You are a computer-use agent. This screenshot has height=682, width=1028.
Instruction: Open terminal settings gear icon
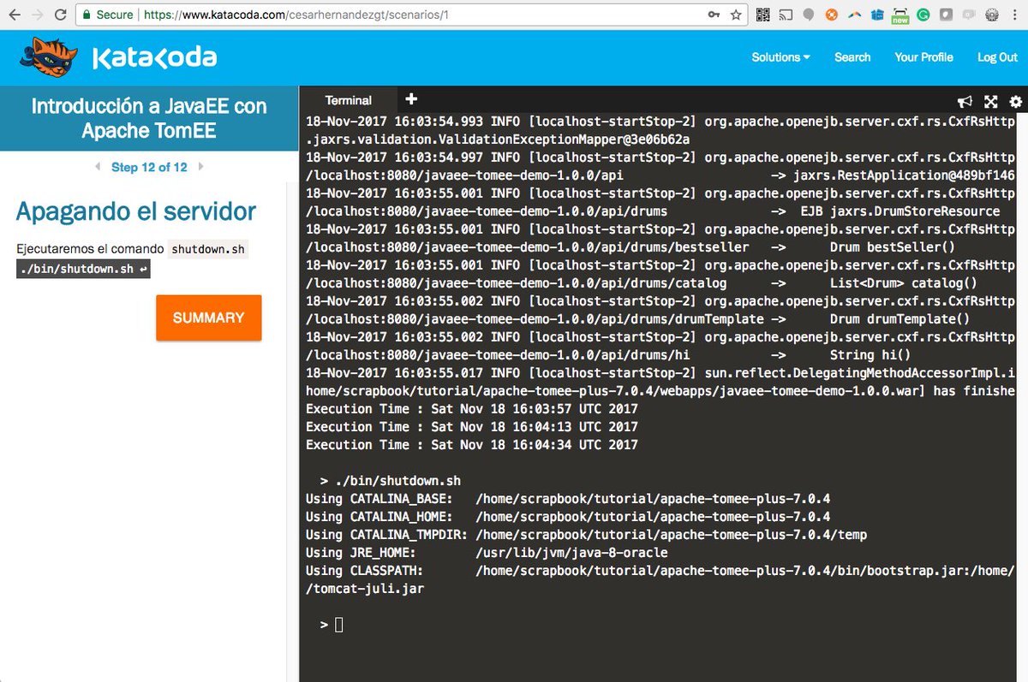click(1016, 101)
